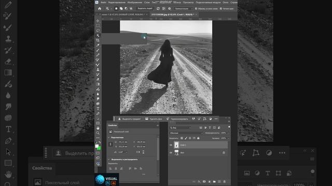Viewport: 332px width, 186px height.
Task: Open the Редактирование menu
Action: click(x=117, y=2)
